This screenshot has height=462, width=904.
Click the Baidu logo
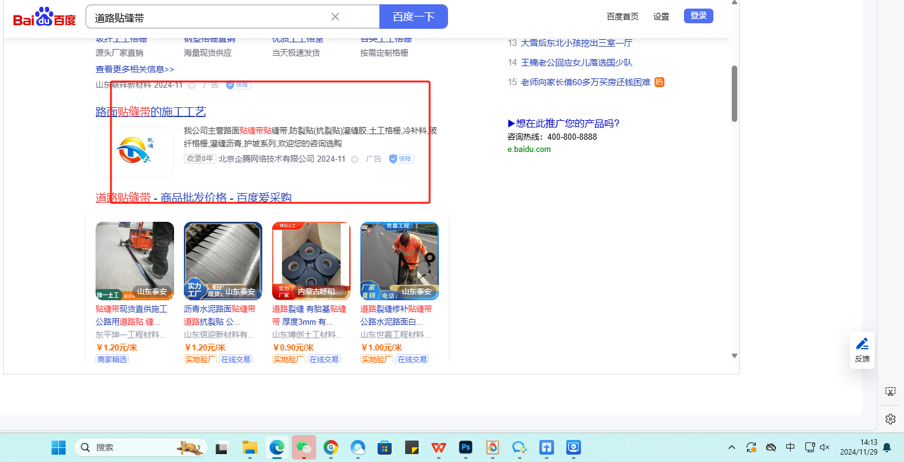pos(45,17)
